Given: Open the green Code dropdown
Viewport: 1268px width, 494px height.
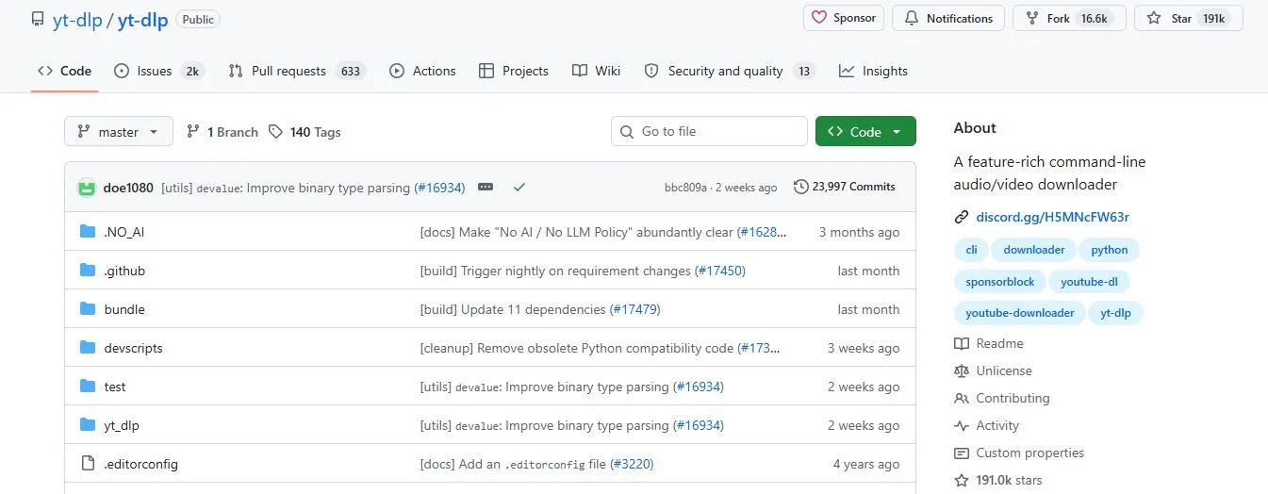Looking at the screenshot, I should click(x=865, y=132).
